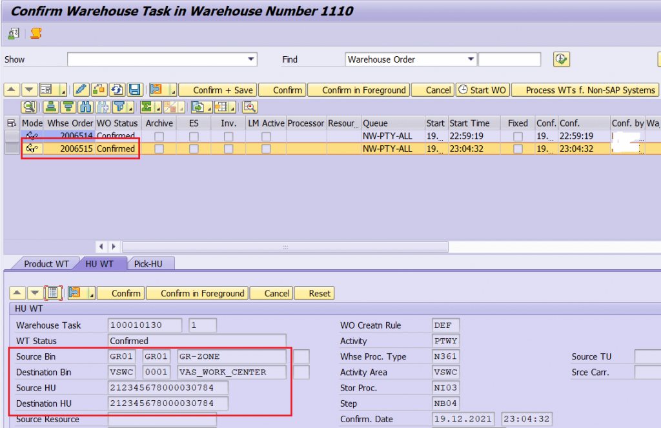This screenshot has width=661, height=428.
Task: Tick Fixed checkbox for order 2006514
Action: (518, 137)
